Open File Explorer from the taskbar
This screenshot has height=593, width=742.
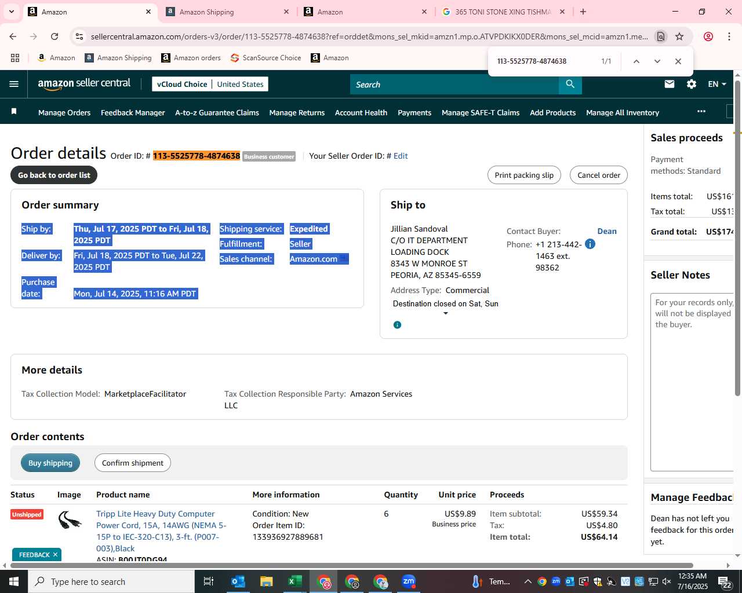tap(266, 581)
